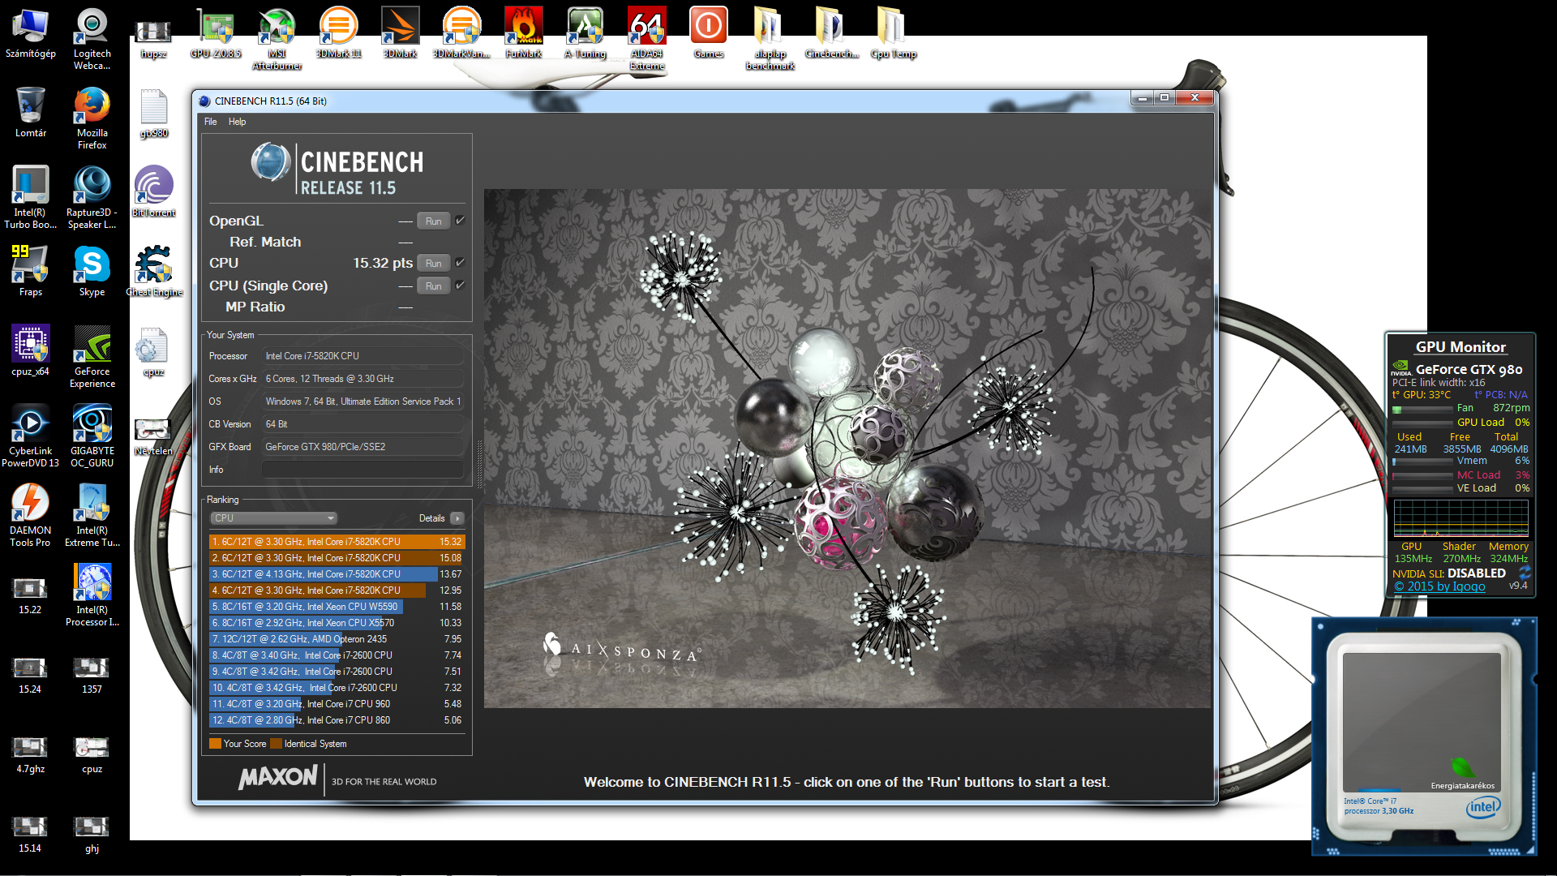Launch A-Tuning desktop shortcut
The width and height of the screenshot is (1557, 876).
click(585, 33)
